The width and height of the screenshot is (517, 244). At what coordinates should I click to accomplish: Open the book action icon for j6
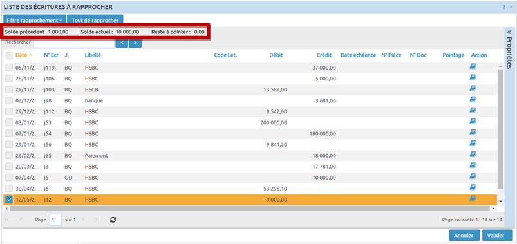point(473,187)
